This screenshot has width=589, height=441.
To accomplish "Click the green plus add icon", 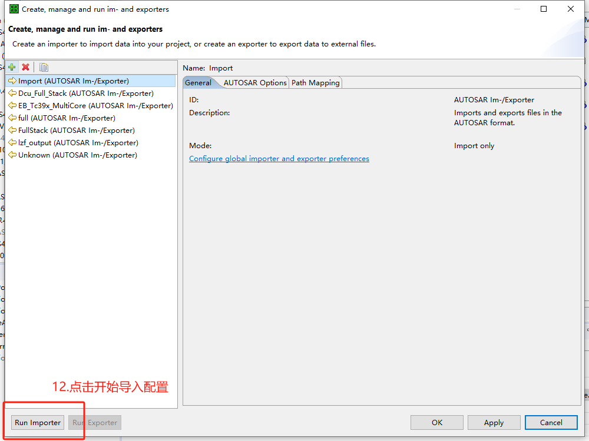I will point(12,68).
